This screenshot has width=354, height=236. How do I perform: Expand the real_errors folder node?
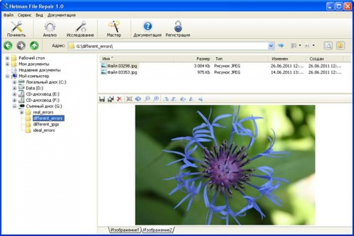22,112
